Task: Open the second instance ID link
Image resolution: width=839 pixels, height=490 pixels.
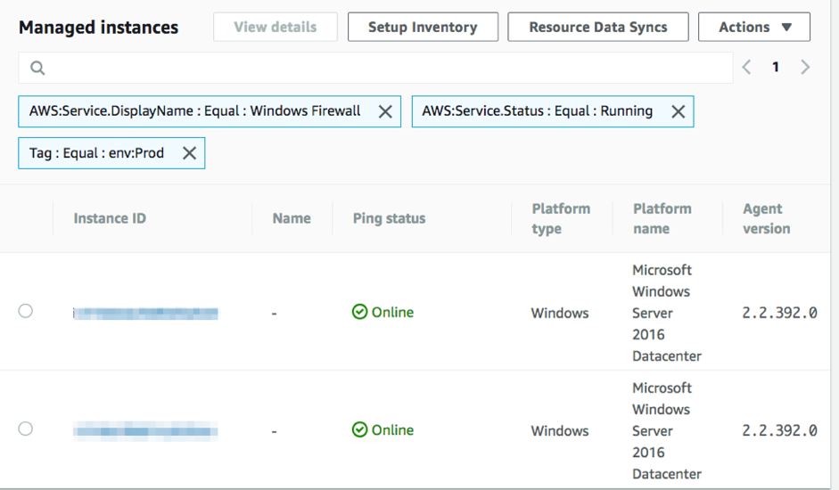Action: 145,432
